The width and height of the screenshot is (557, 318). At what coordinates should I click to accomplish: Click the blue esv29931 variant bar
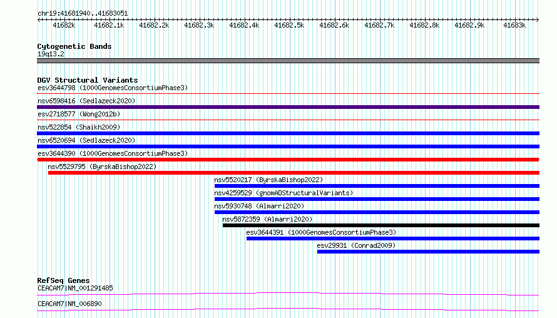429,252
